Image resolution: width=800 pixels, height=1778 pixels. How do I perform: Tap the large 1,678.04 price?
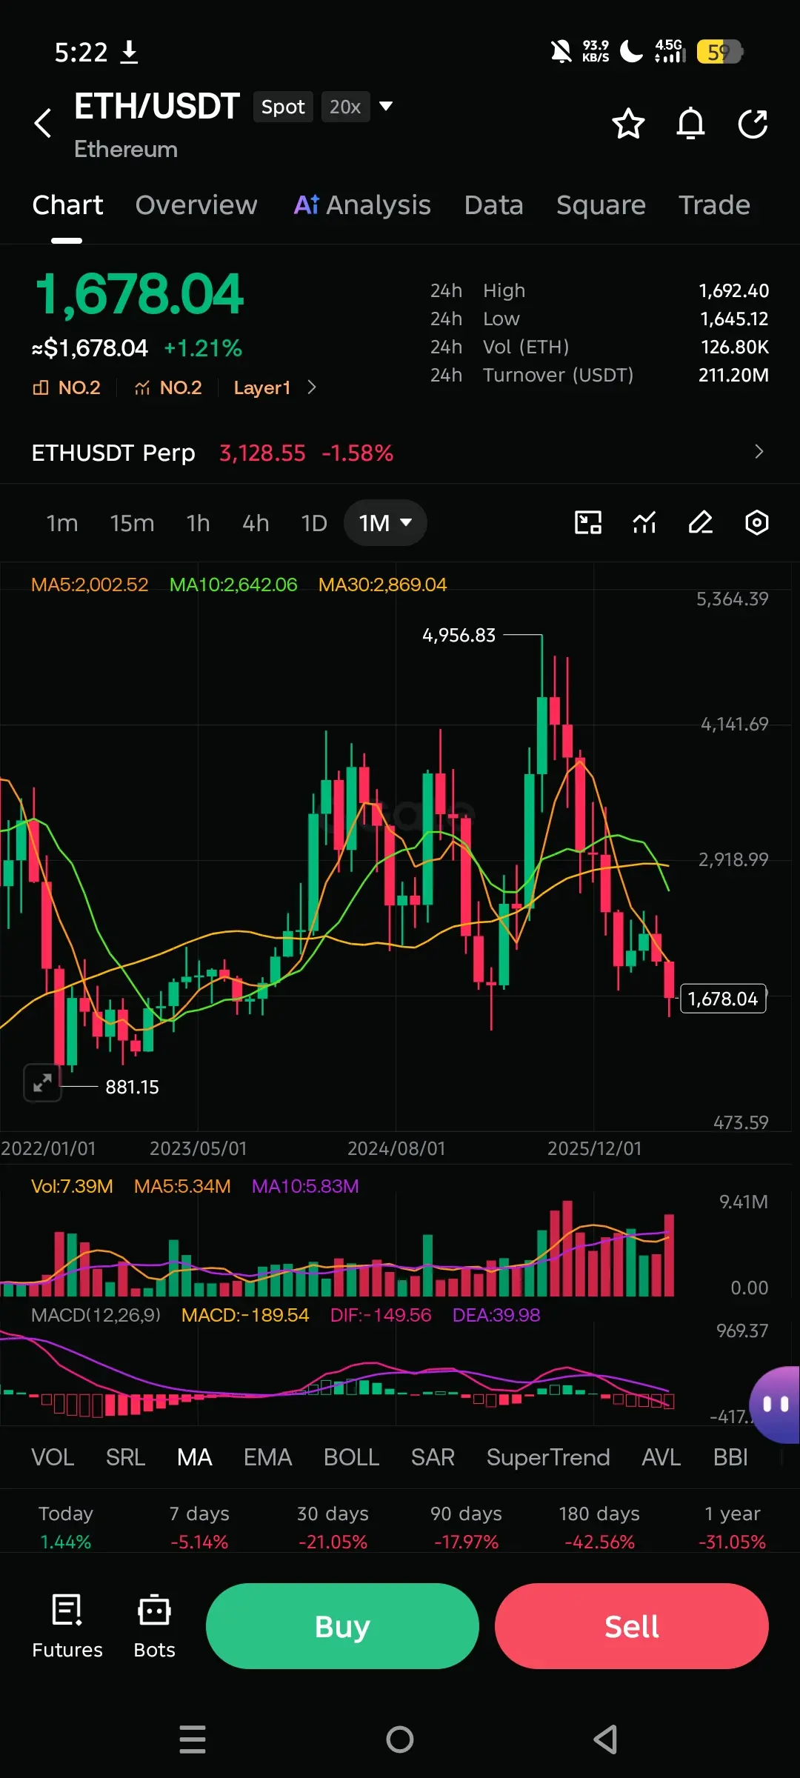(139, 294)
